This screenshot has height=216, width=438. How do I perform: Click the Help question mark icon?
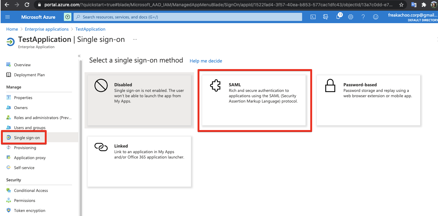[363, 17]
